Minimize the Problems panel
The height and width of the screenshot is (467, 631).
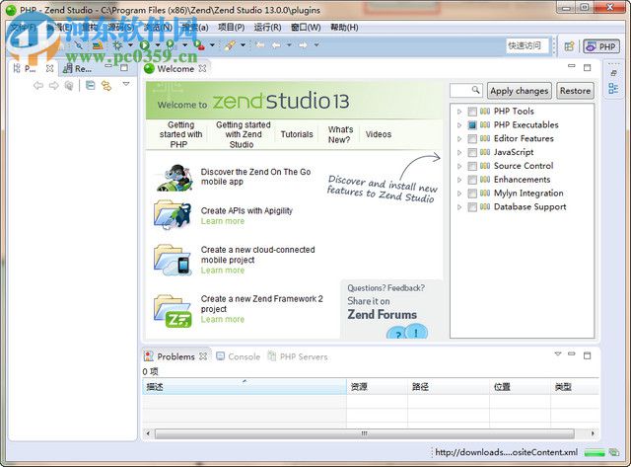(572, 353)
